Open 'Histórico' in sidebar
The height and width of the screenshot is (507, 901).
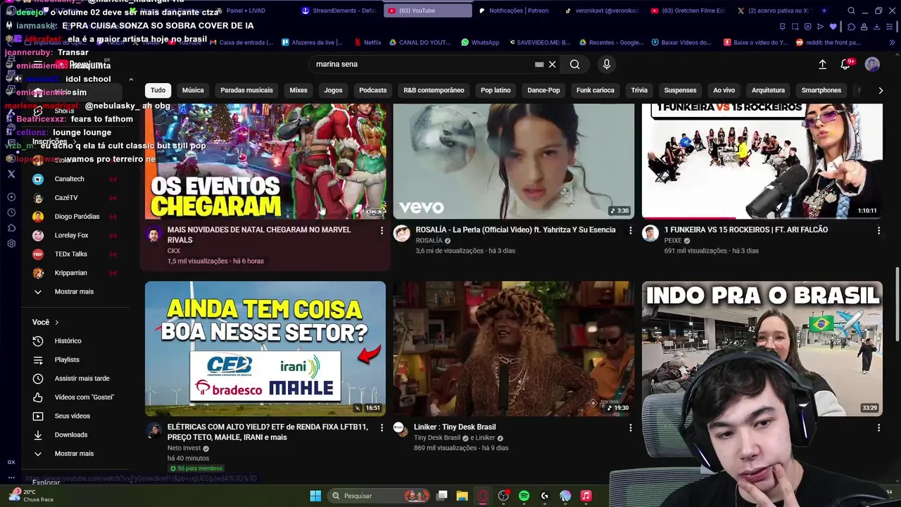tap(74, 341)
